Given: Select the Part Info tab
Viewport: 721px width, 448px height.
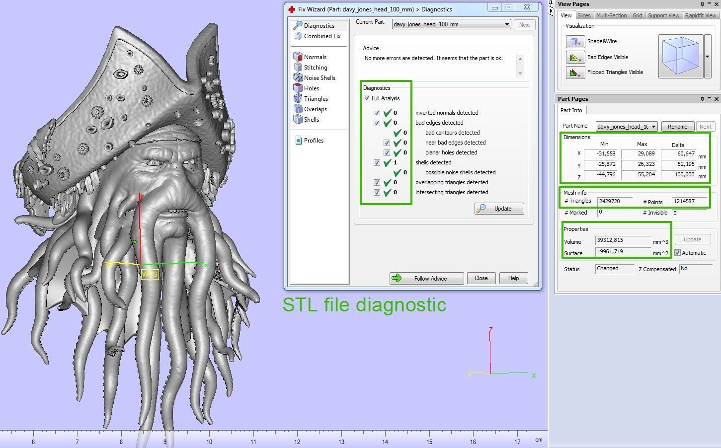Looking at the screenshot, I should [x=571, y=110].
